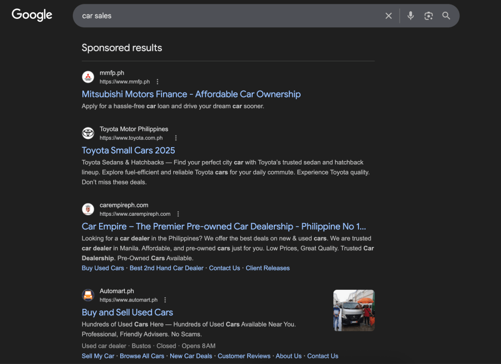Clear the search box with X icon
Viewport: 501px width, 364px height.
[x=389, y=16]
